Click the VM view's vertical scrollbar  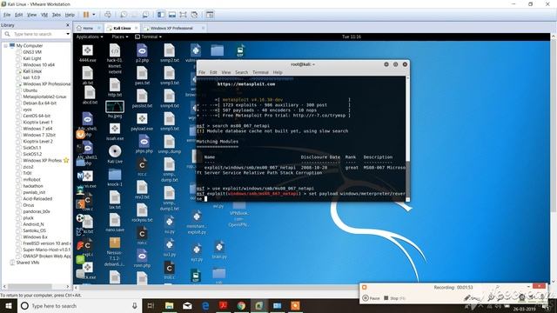coord(554,158)
